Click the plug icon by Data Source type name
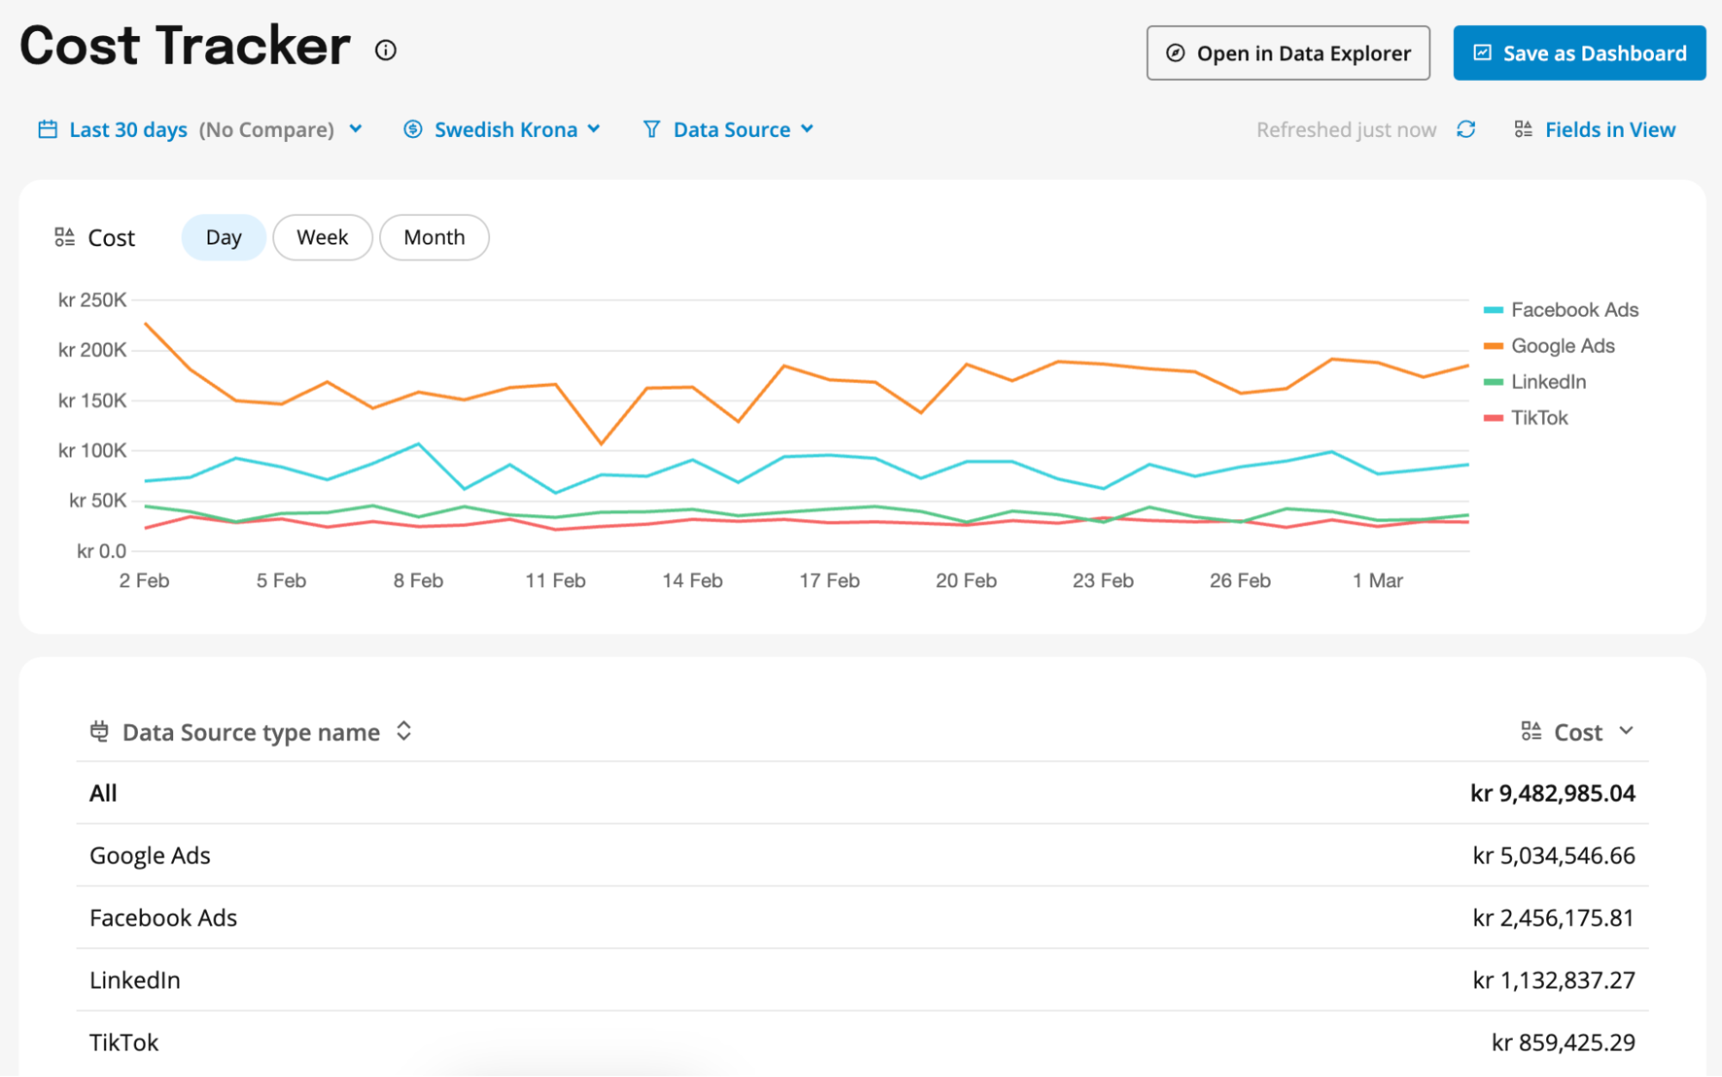This screenshot has height=1077, width=1722. 99,732
